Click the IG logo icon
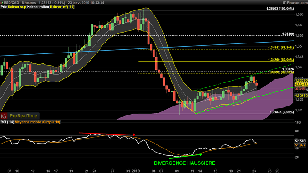This screenshot has height=173, width=308. [4, 116]
